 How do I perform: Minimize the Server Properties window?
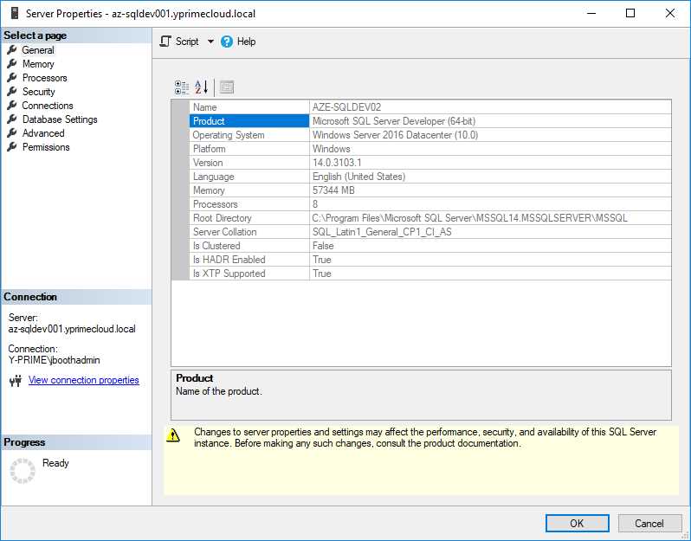click(591, 13)
